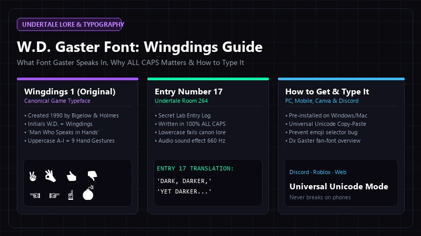Click 'Prevent emoji selector bug' bullet
421x236 pixels.
point(322,132)
